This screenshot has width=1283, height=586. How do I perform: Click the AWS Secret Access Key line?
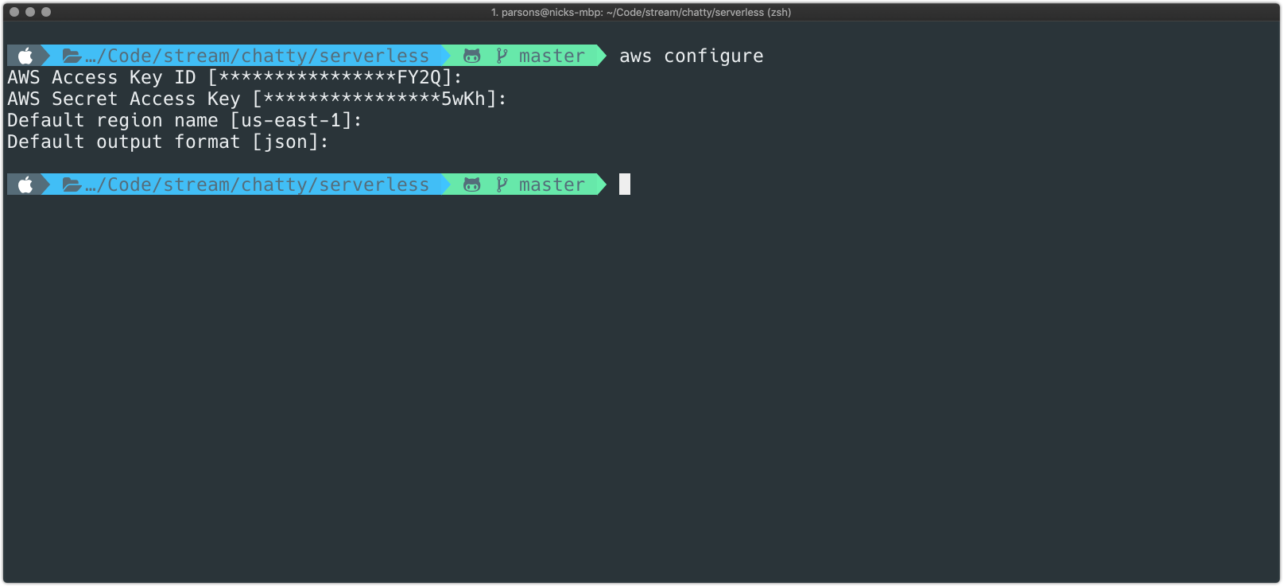tap(257, 99)
